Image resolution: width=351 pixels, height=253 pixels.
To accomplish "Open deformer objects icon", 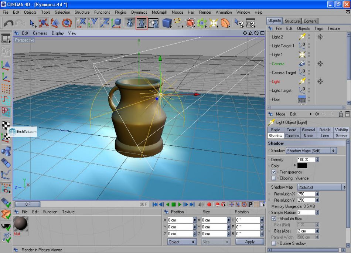I will [225, 23].
